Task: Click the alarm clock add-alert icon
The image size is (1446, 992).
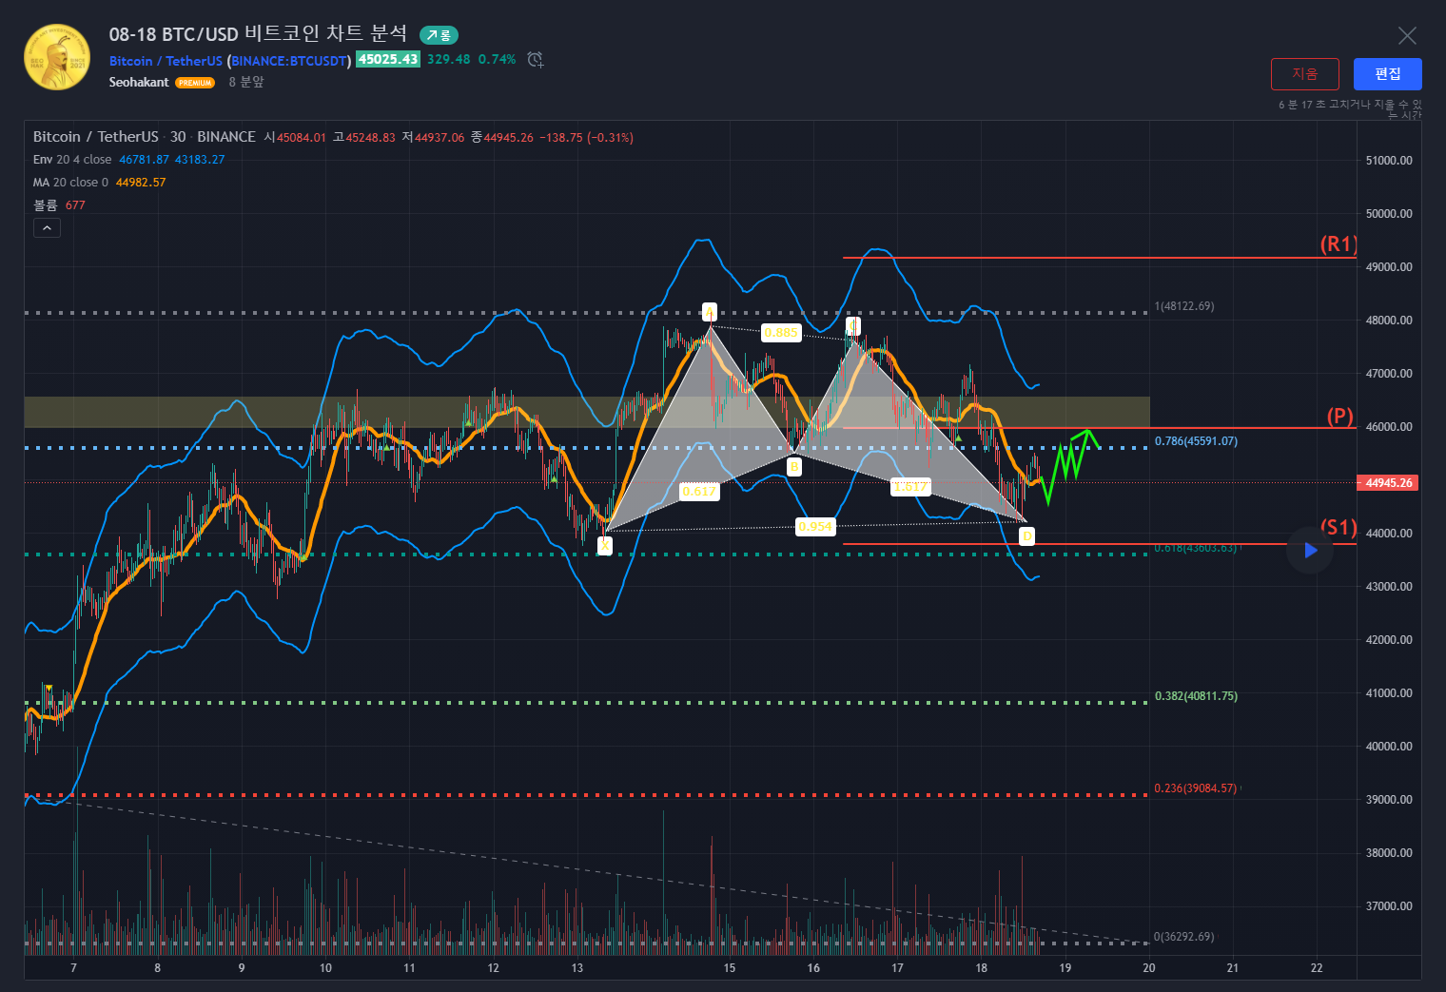Action: point(536,60)
